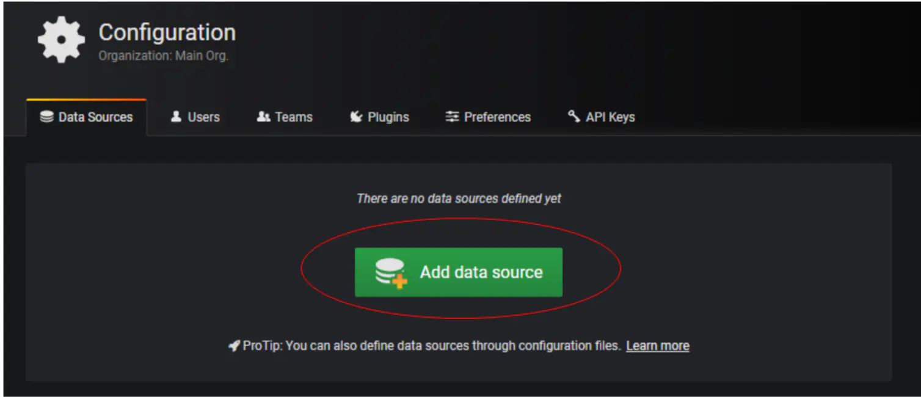Click the key icon beside API Keys
This screenshot has width=921, height=397.
click(573, 116)
